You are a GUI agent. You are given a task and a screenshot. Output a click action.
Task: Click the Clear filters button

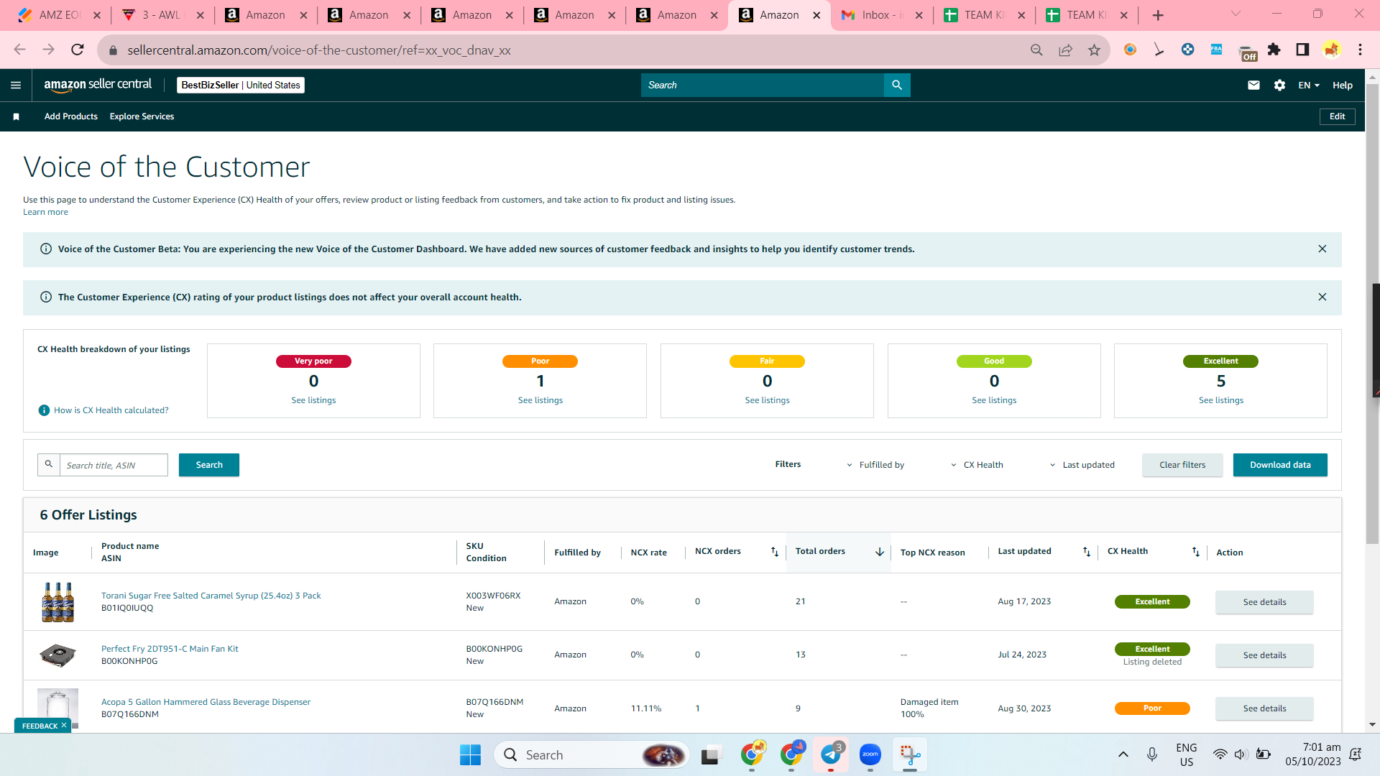click(1182, 465)
